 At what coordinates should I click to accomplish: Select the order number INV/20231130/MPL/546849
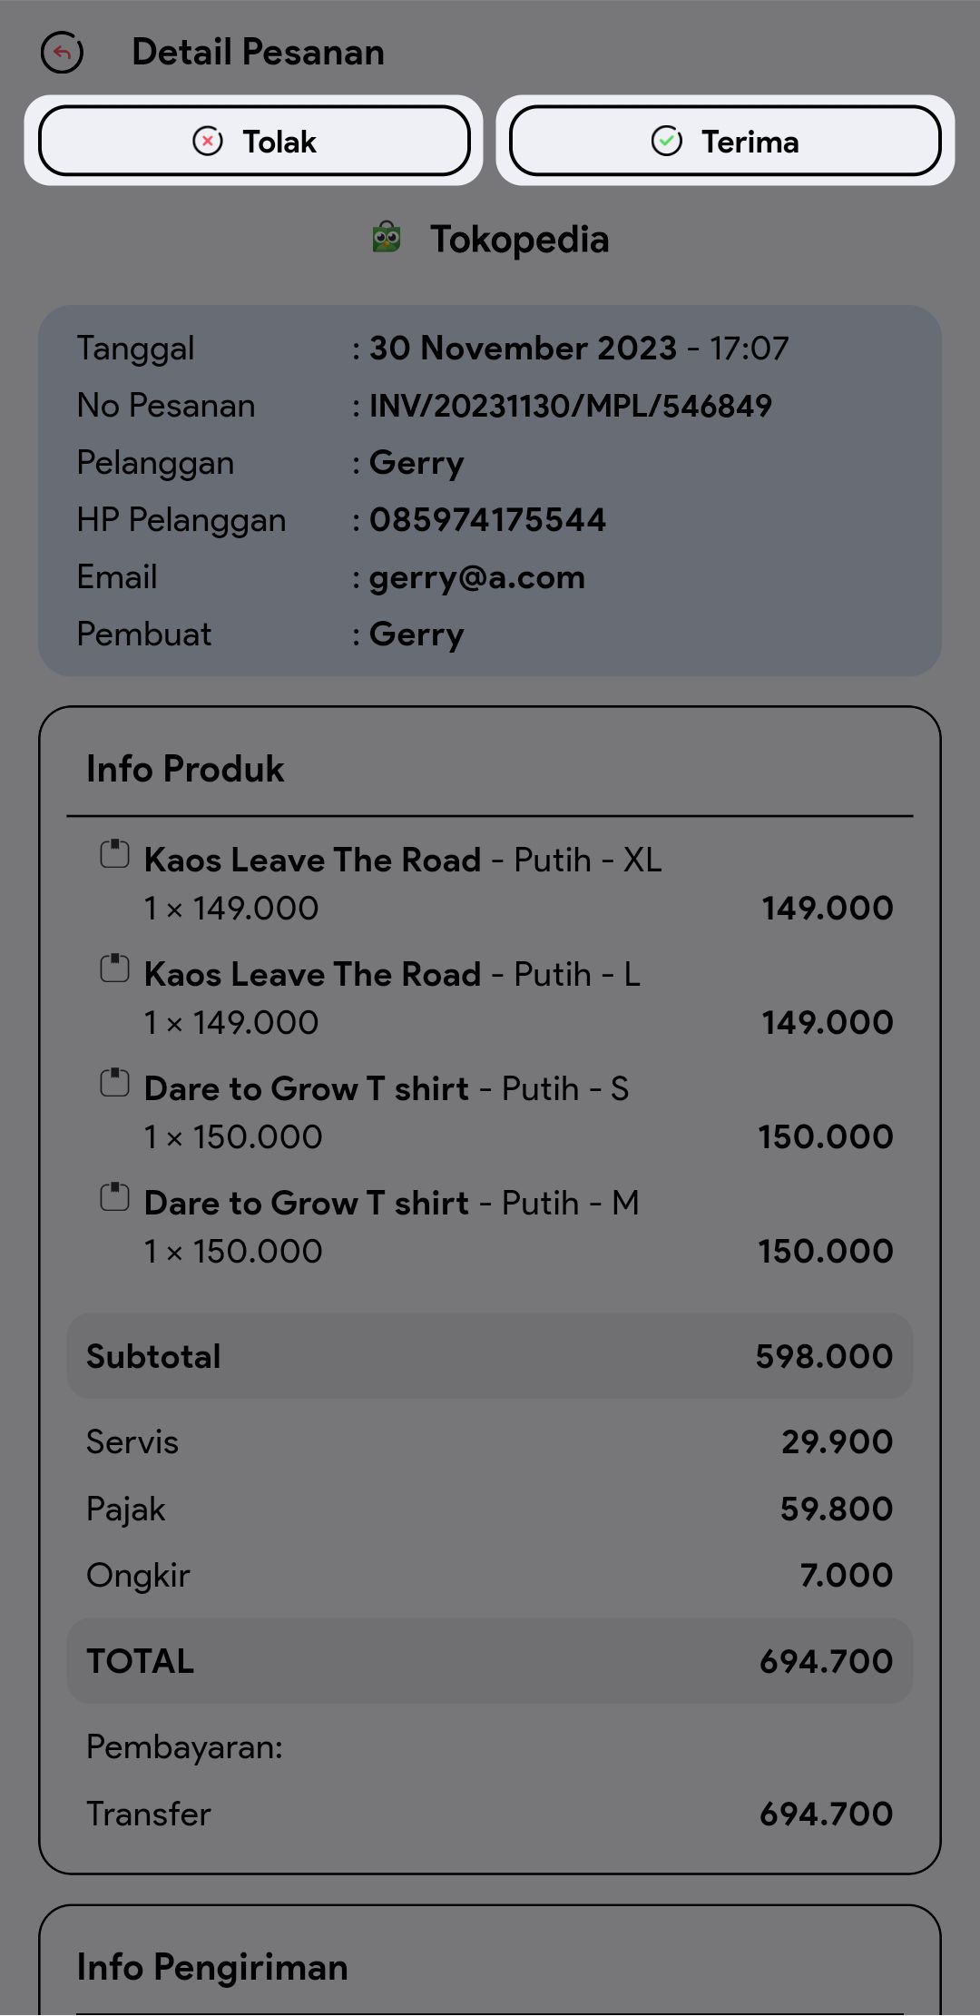click(x=570, y=406)
